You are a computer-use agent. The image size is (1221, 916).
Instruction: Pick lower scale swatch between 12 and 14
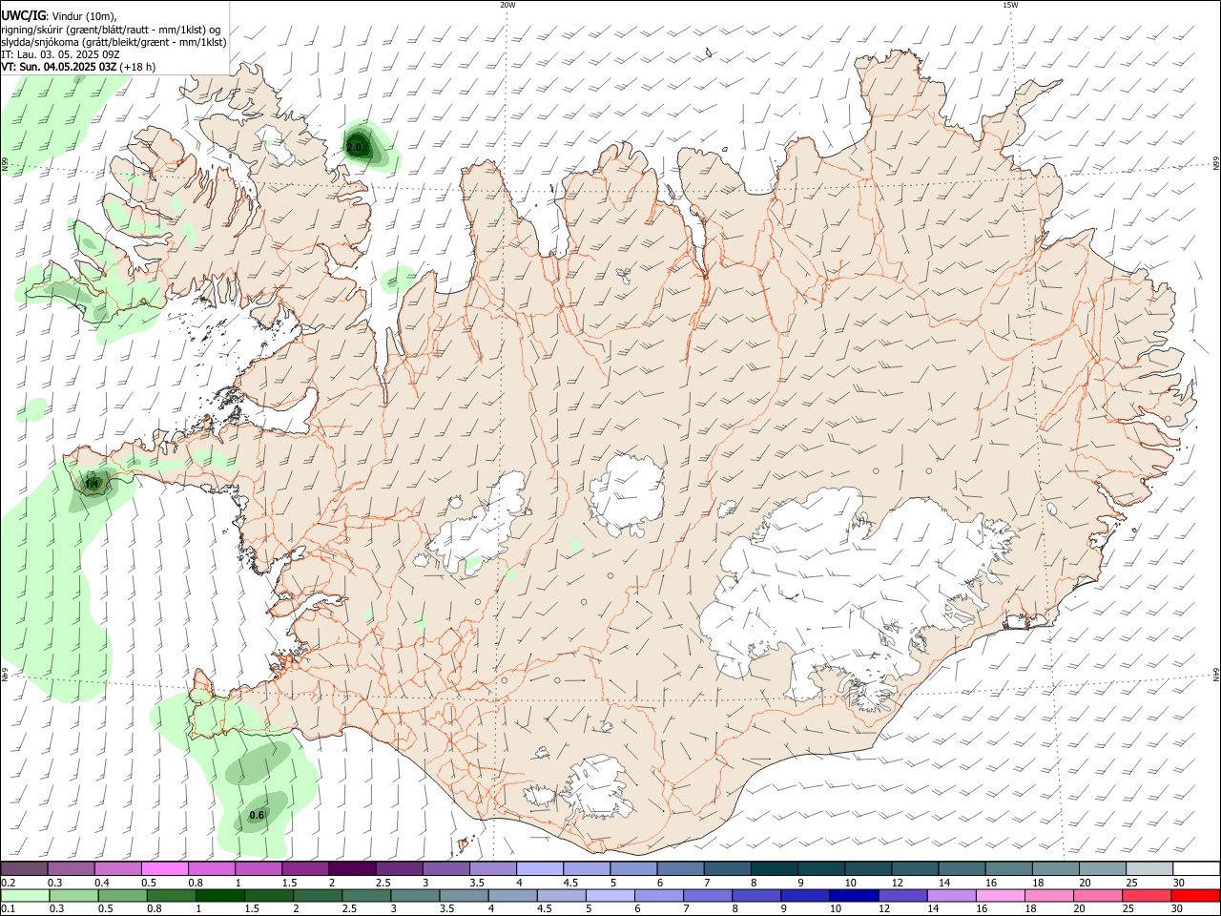[901, 895]
